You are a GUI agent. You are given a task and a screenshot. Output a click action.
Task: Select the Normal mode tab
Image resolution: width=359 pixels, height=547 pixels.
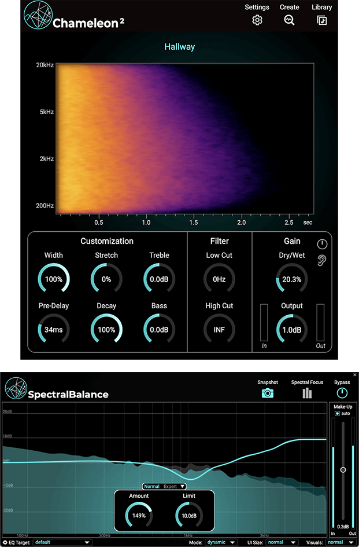152,486
